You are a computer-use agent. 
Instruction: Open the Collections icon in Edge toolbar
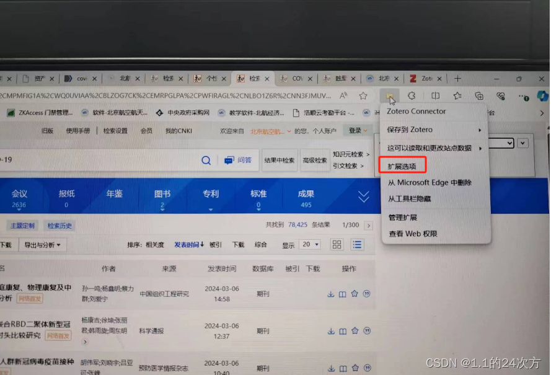[479, 96]
